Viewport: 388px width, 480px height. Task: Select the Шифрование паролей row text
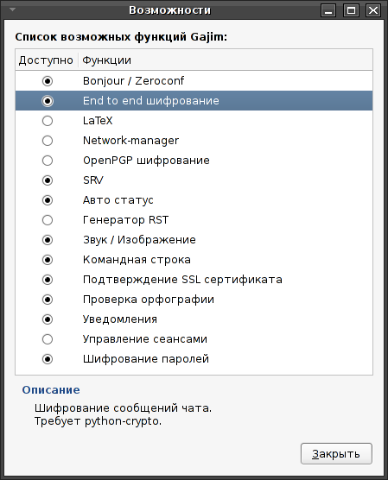pos(146,359)
